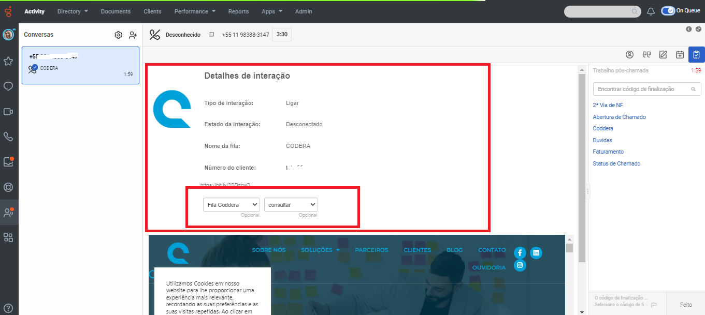The image size is (705, 315).
Task: Select wrap-up code Coddera
Action: pyautogui.click(x=603, y=128)
